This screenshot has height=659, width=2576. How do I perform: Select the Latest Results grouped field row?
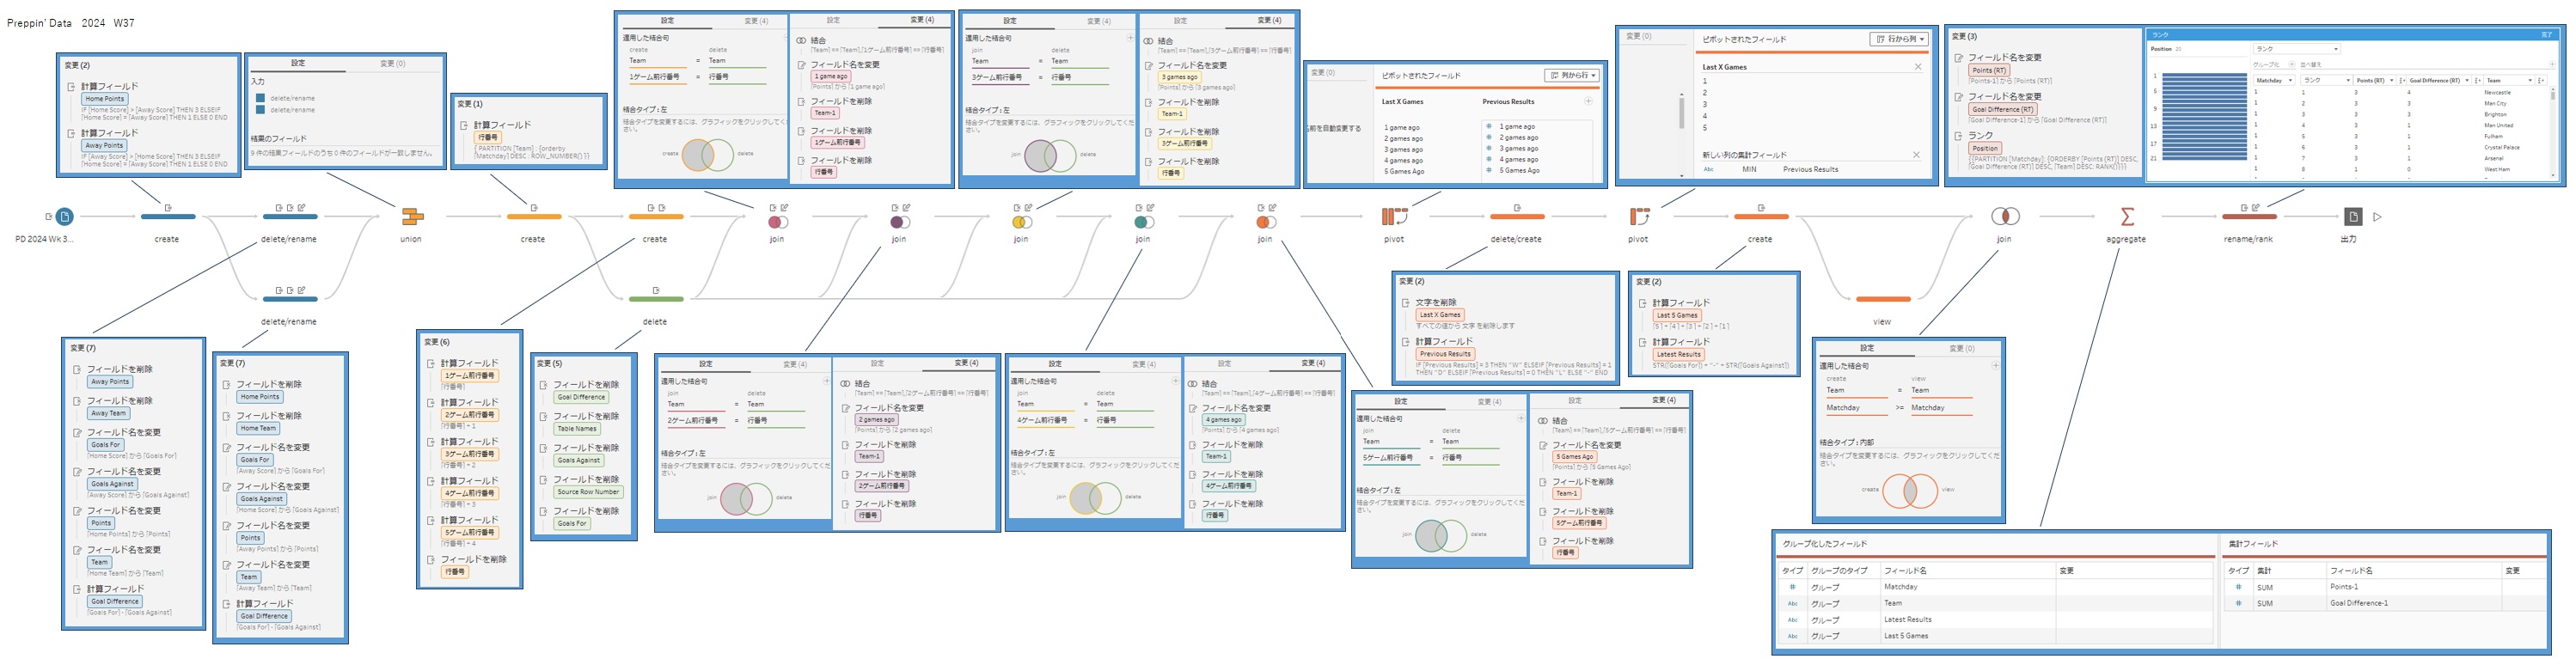click(x=1996, y=620)
